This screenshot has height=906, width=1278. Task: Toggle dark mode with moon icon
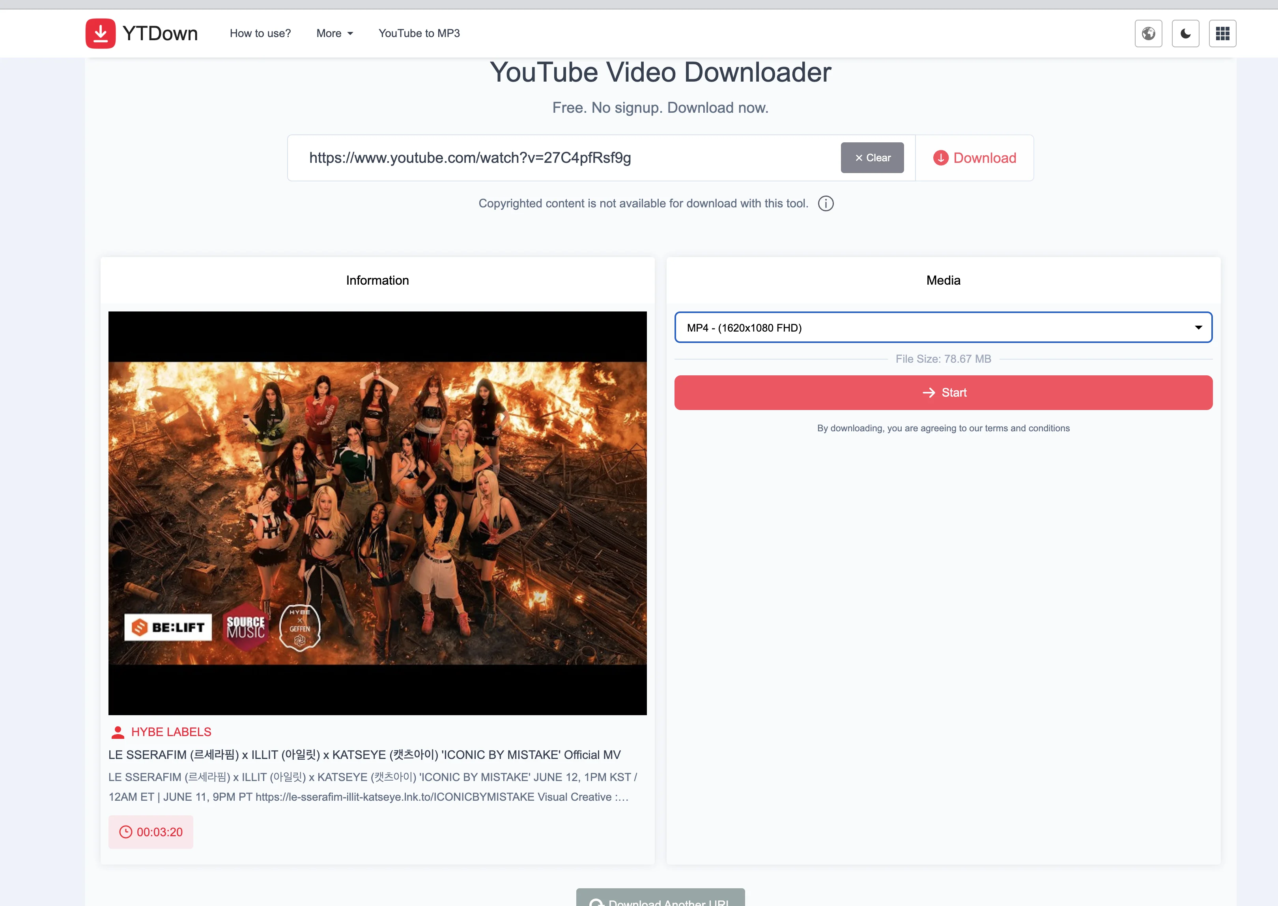pos(1185,34)
